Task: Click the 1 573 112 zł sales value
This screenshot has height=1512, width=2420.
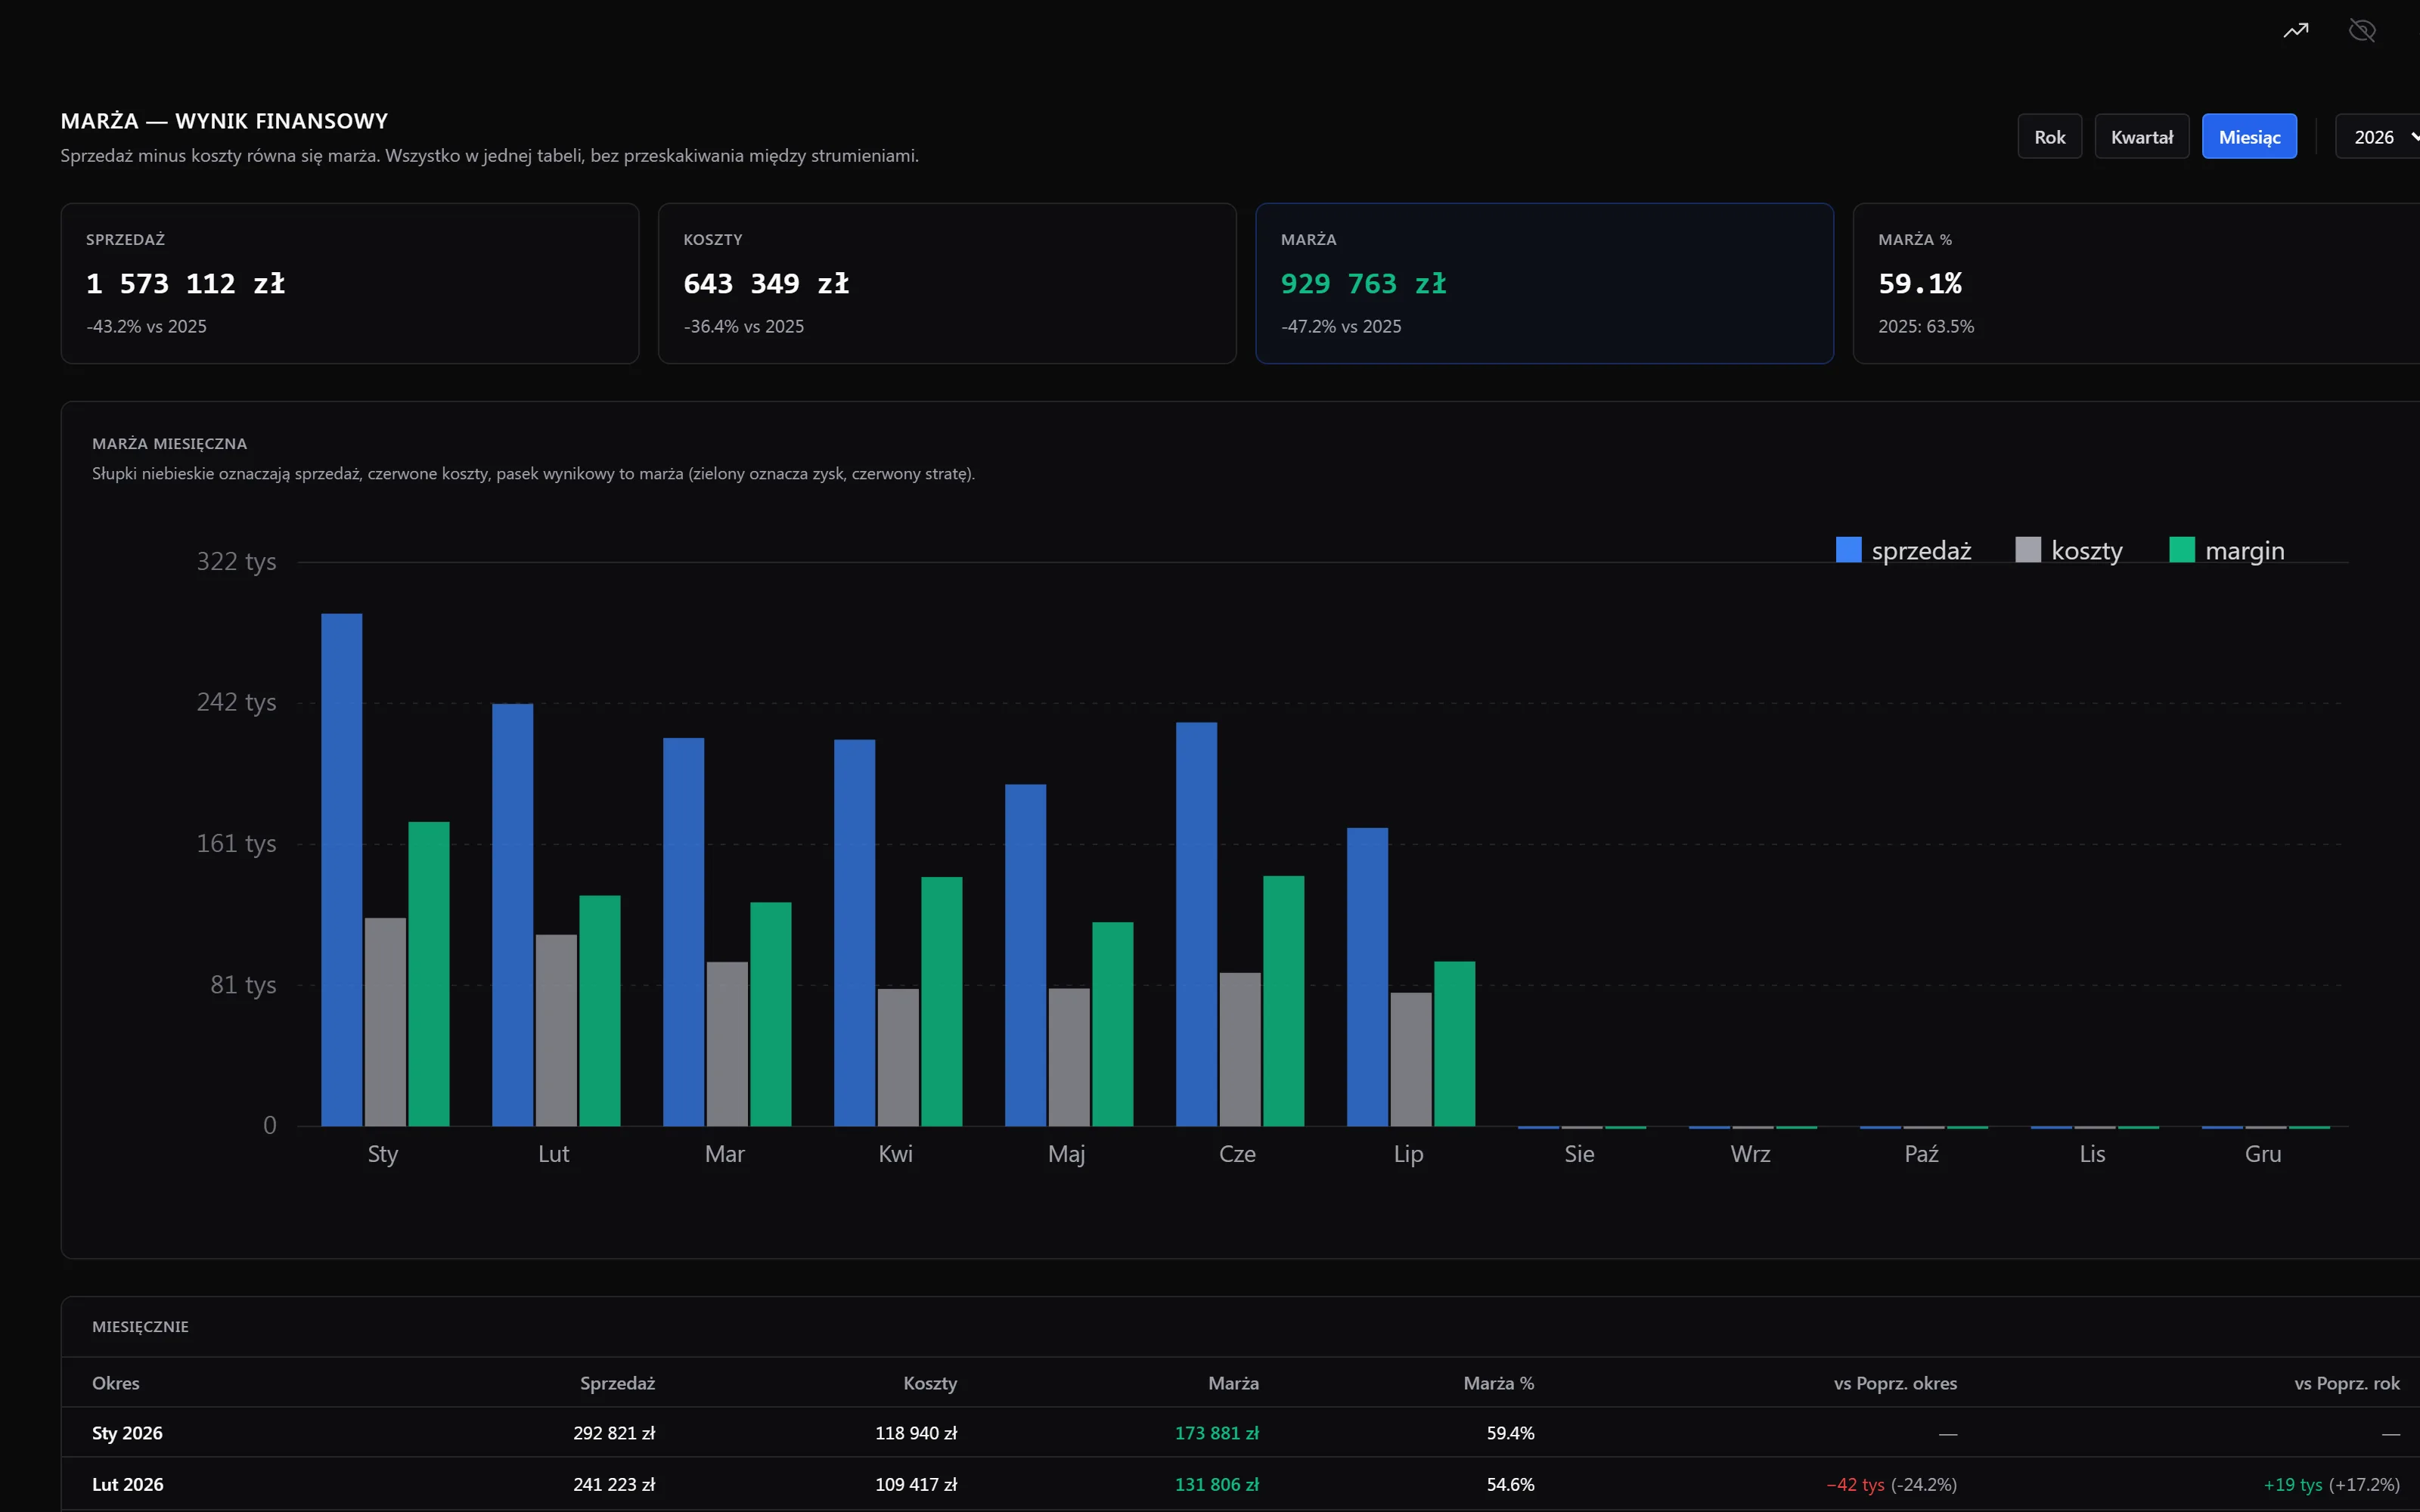Action: (x=185, y=284)
